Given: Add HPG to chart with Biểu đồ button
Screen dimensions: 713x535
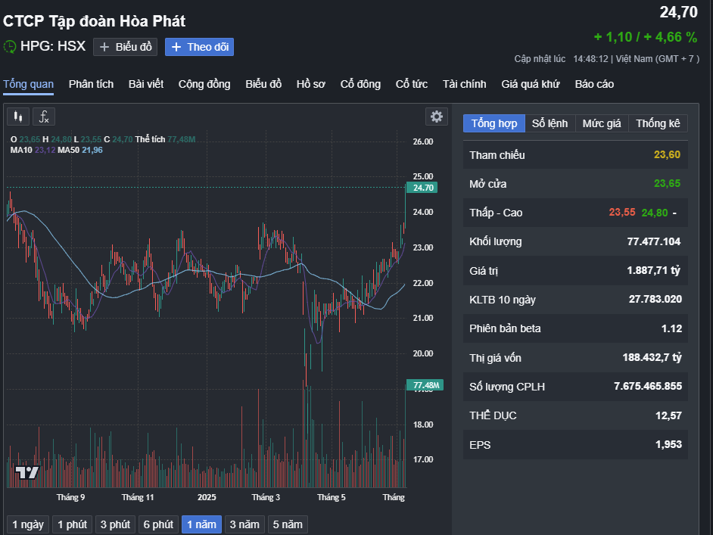Looking at the screenshot, I should pyautogui.click(x=125, y=47).
